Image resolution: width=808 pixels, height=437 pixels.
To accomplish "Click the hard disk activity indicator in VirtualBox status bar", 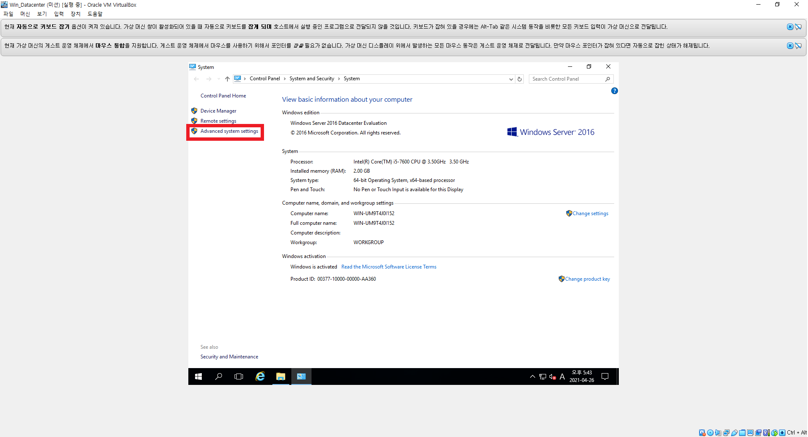I will [702, 432].
